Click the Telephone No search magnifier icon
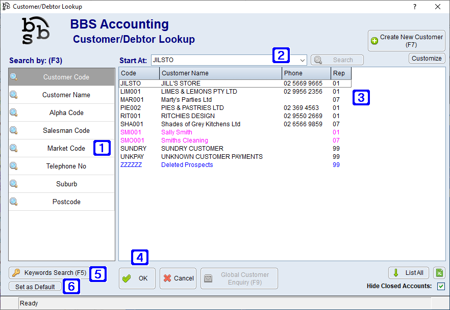 [13, 166]
